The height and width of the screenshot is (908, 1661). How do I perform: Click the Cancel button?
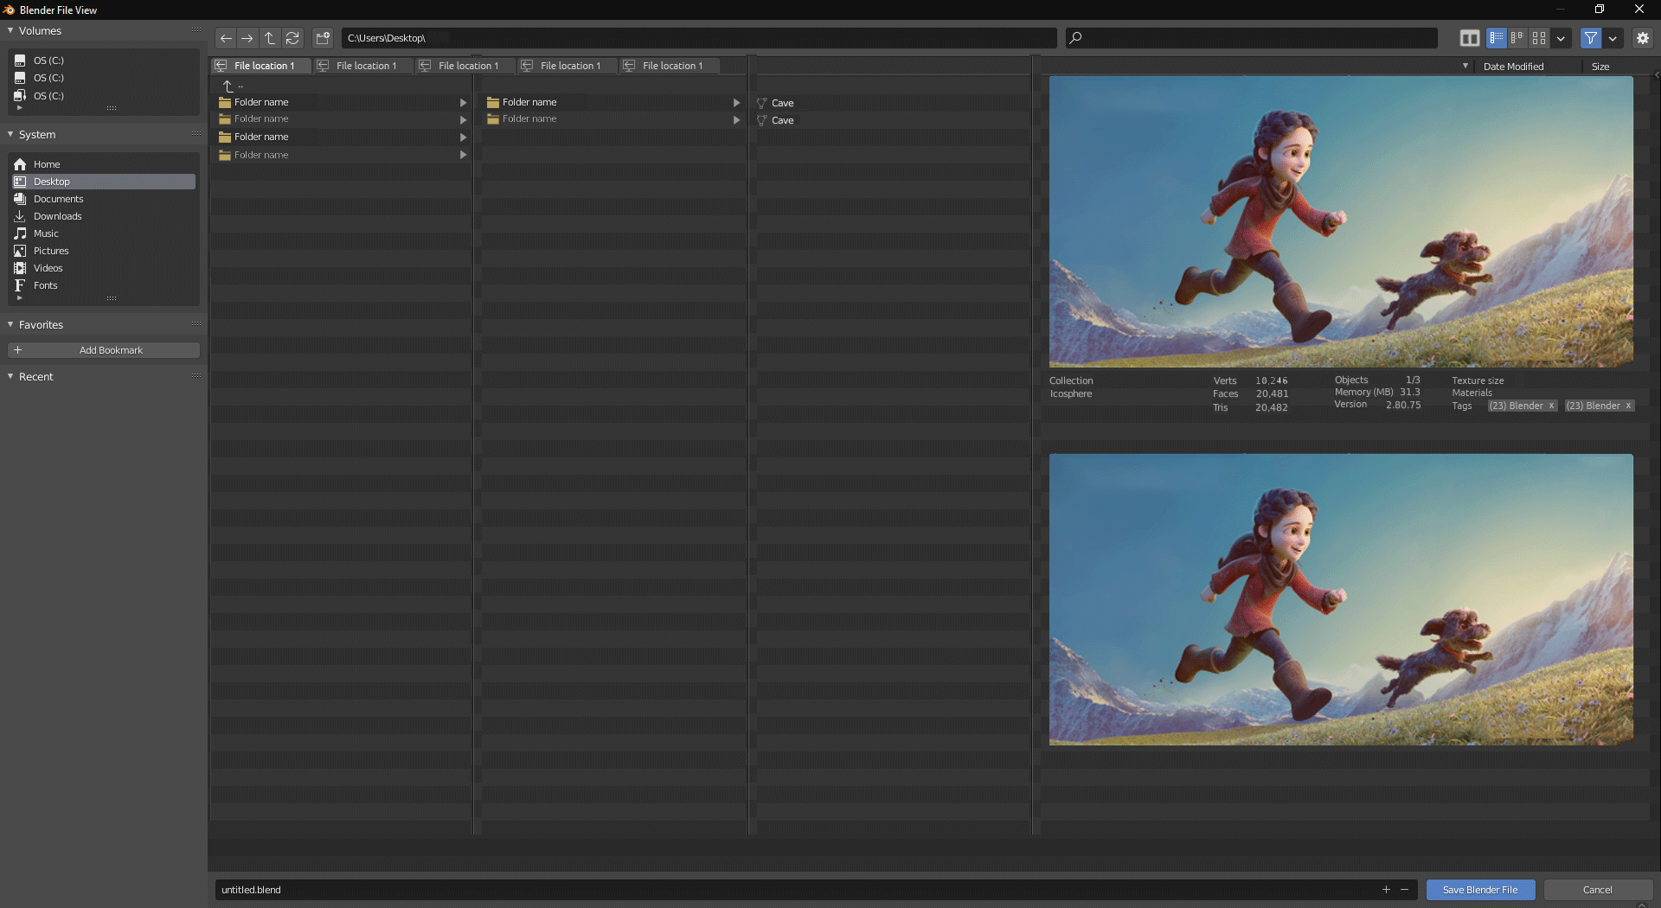click(1598, 890)
